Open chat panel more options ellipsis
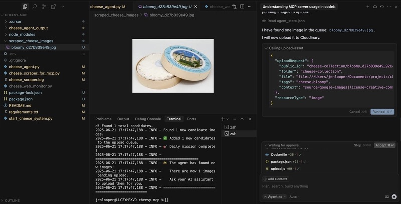This screenshot has height=204, width=401. 389,7
